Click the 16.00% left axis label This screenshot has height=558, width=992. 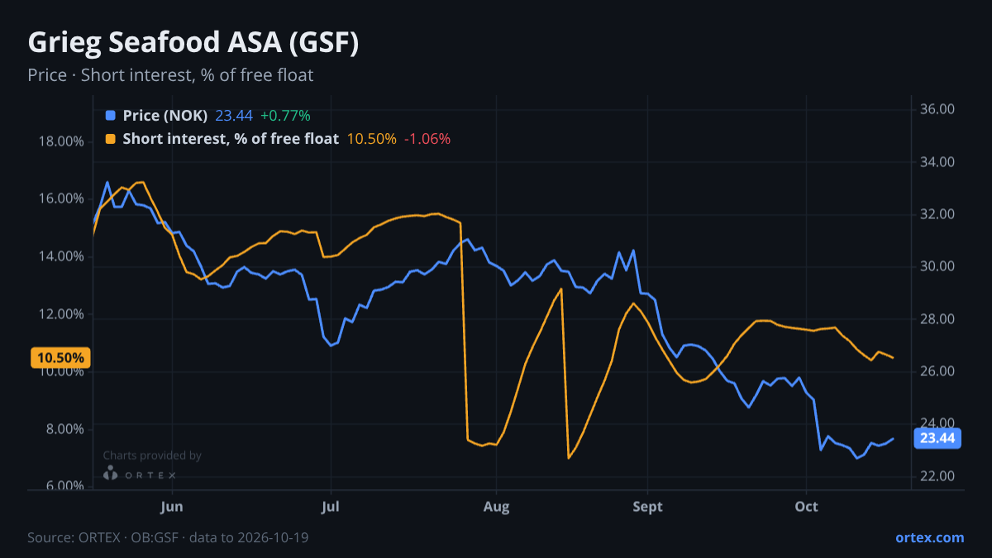(61, 198)
